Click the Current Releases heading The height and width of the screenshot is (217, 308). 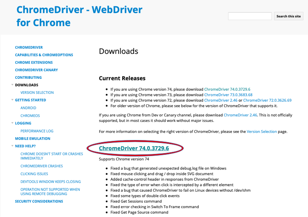pyautogui.click(x=122, y=78)
